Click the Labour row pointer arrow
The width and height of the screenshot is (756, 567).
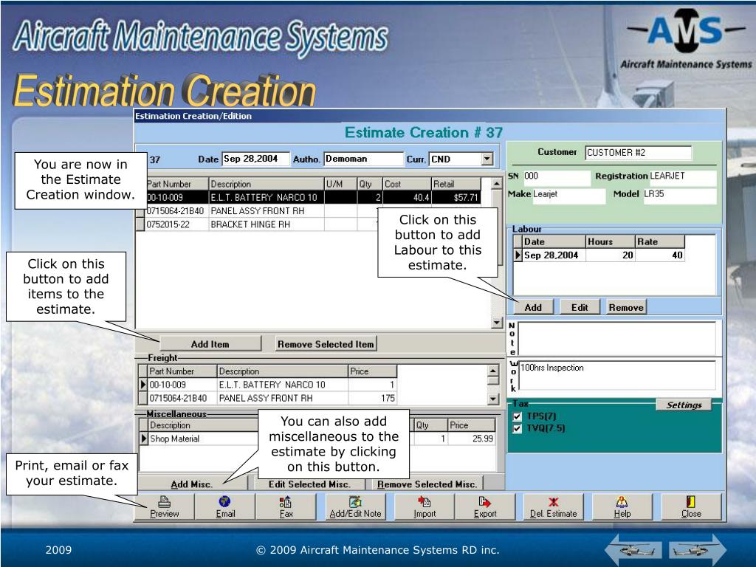[518, 255]
